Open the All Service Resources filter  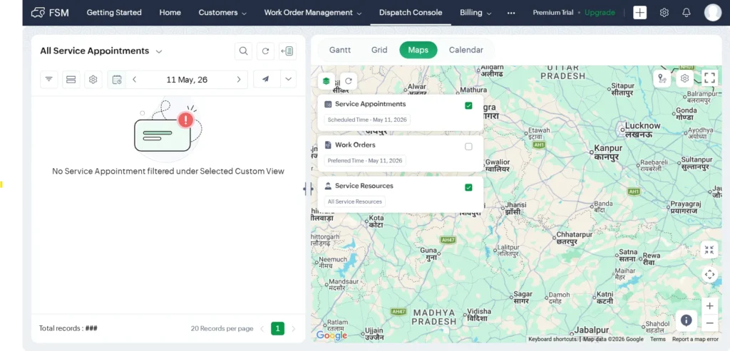click(355, 201)
